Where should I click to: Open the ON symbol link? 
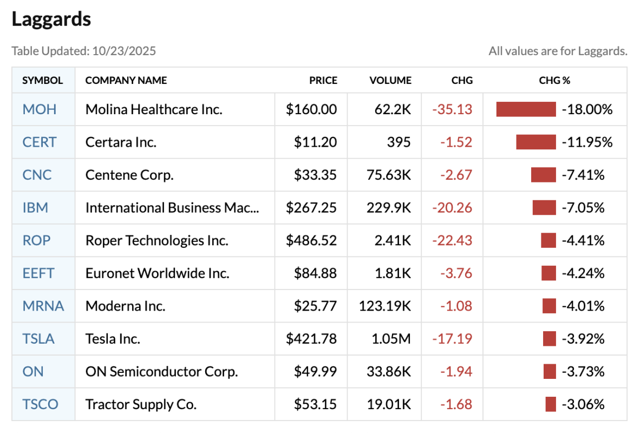pyautogui.click(x=33, y=371)
